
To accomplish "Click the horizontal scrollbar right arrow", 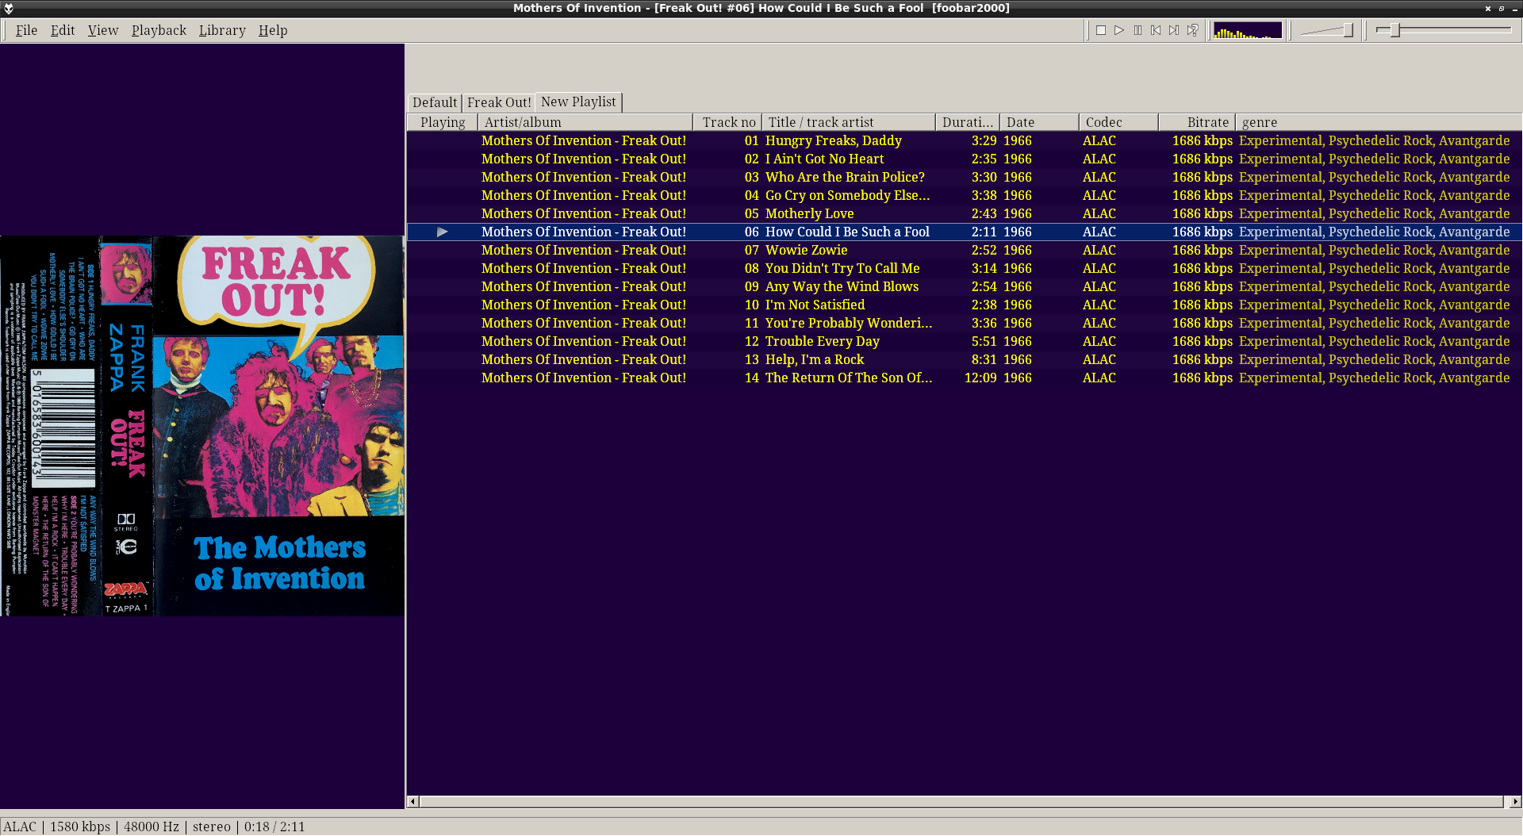I will (x=1515, y=801).
